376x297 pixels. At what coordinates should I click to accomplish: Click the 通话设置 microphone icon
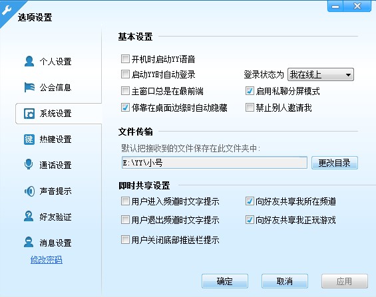coord(29,164)
